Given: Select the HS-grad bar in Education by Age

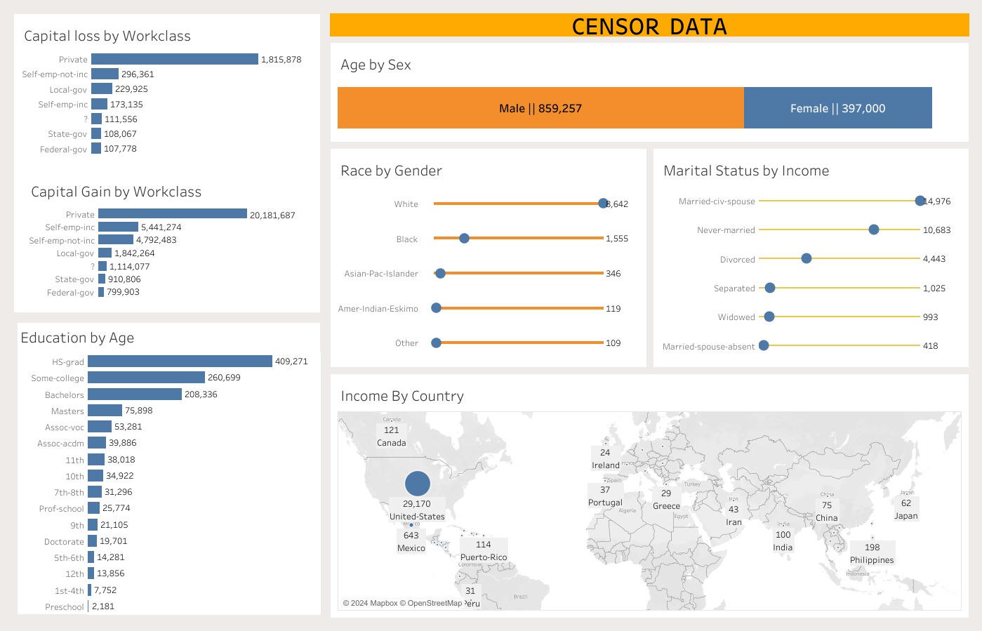Looking at the screenshot, I should tap(180, 361).
